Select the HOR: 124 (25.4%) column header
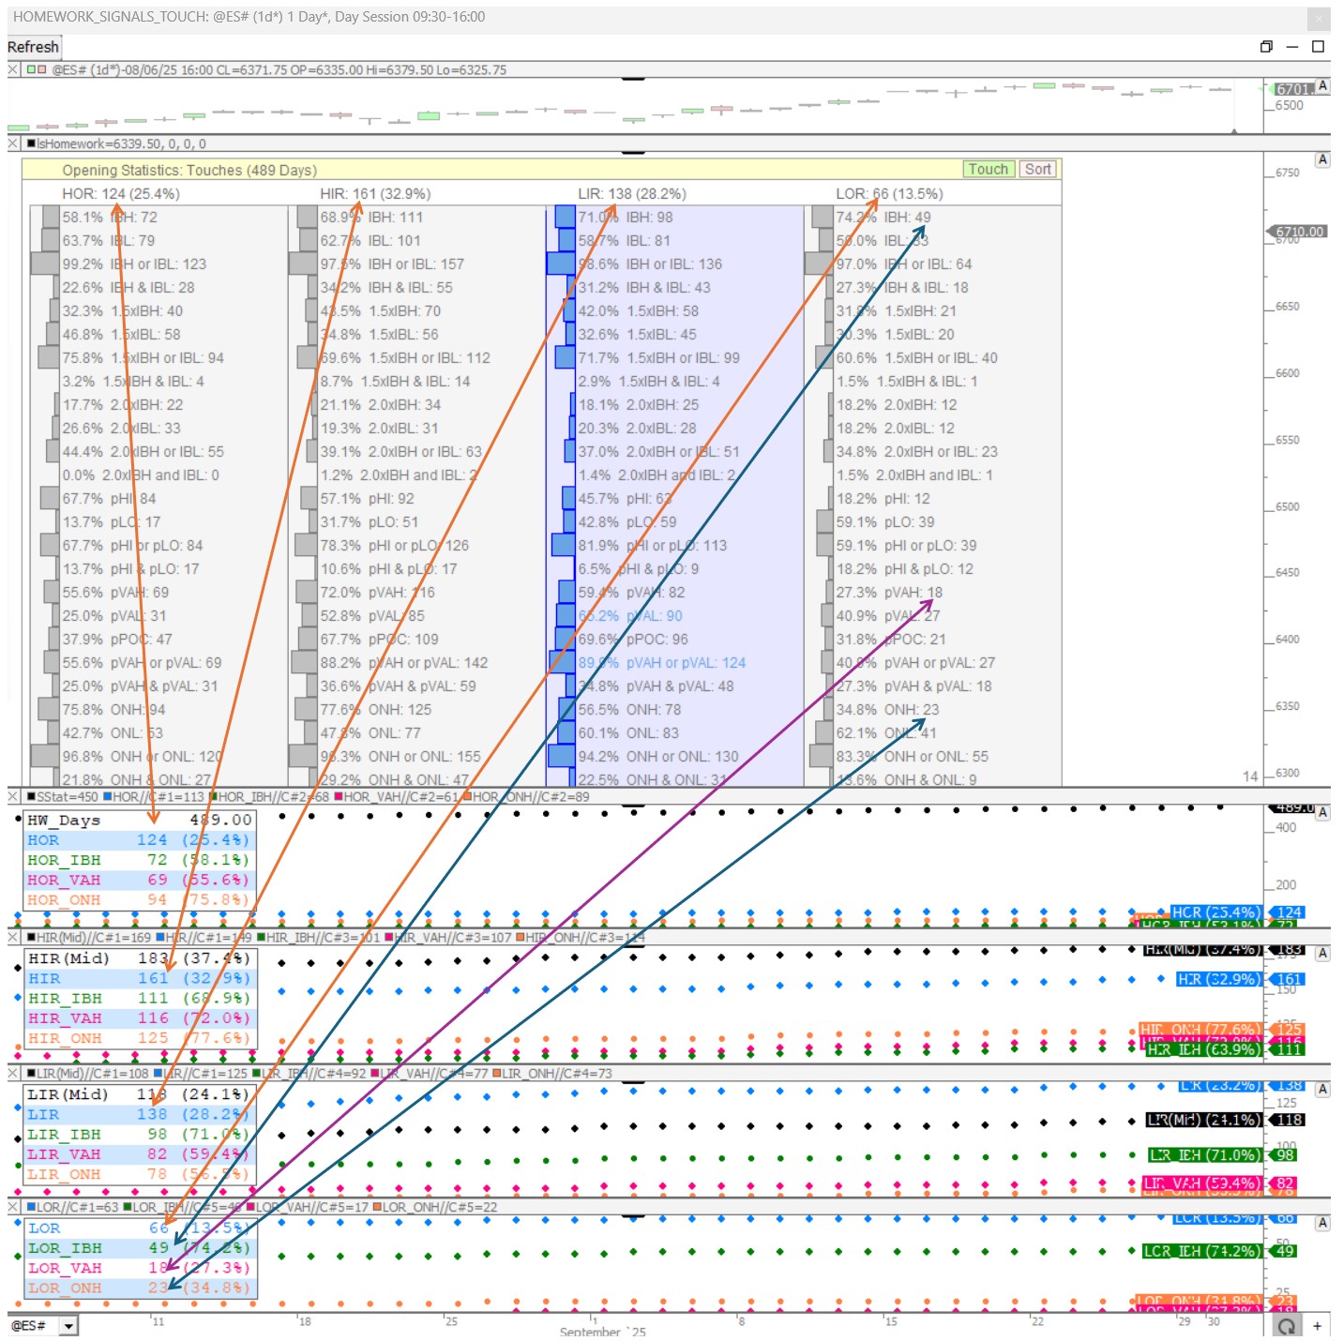 [x=121, y=194]
